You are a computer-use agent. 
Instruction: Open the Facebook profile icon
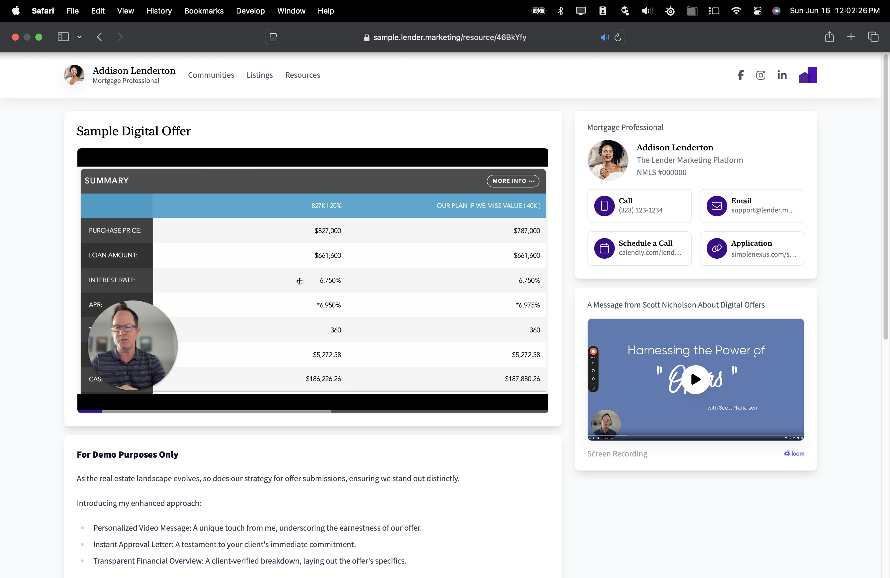pyautogui.click(x=740, y=75)
